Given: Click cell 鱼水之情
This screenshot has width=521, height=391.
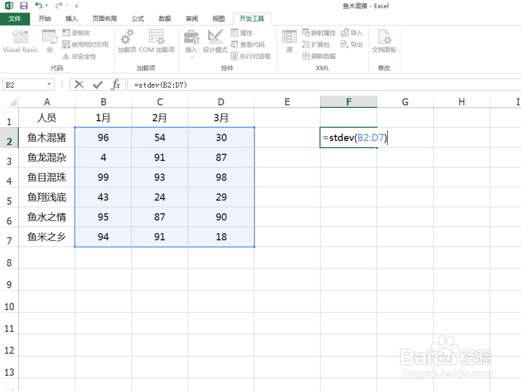Looking at the screenshot, I should pyautogui.click(x=47, y=217).
